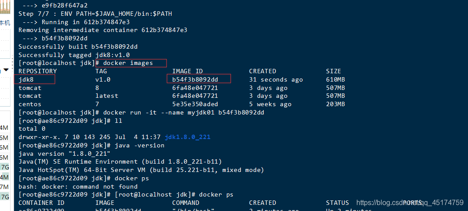
Task: Click the 'IMAGE ID' column header
Action: coord(188,71)
